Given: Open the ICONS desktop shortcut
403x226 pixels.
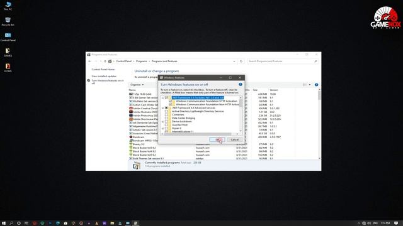Looking at the screenshot, I should [8, 68].
